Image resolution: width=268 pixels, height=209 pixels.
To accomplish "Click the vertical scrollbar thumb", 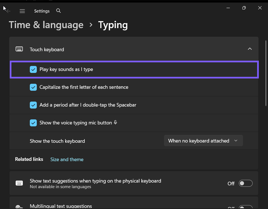I will [266, 73].
